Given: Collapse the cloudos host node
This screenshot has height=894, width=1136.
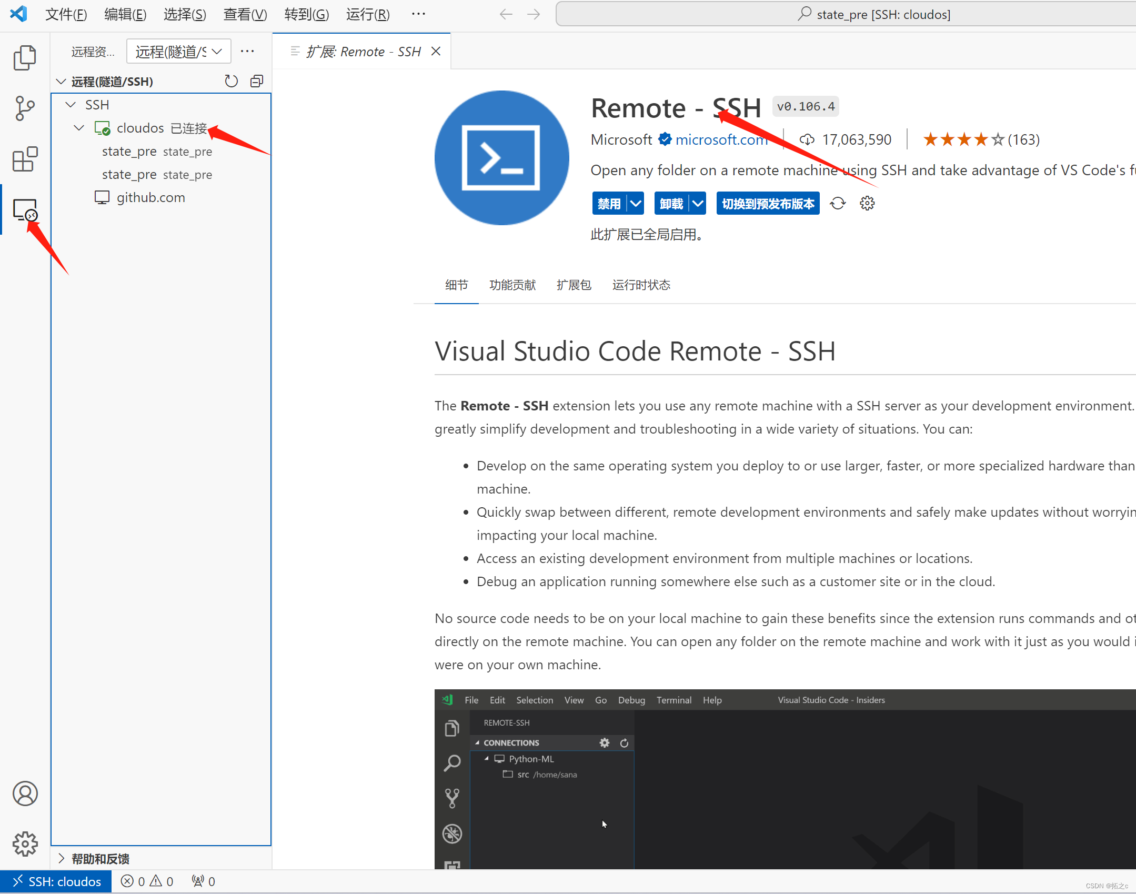Looking at the screenshot, I should (79, 128).
